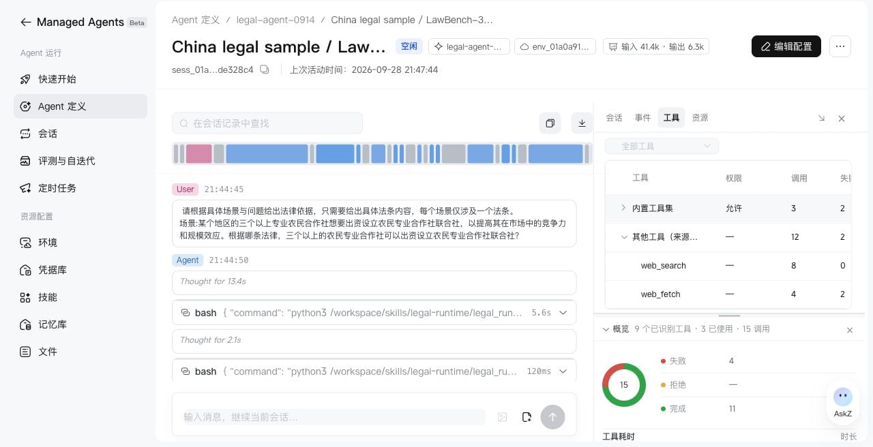This screenshot has width=873, height=447.
Task: Click the drag handle between tool table and 概览
Action: (x=730, y=315)
